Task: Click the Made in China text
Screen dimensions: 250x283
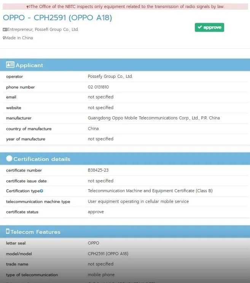Action: (19, 38)
